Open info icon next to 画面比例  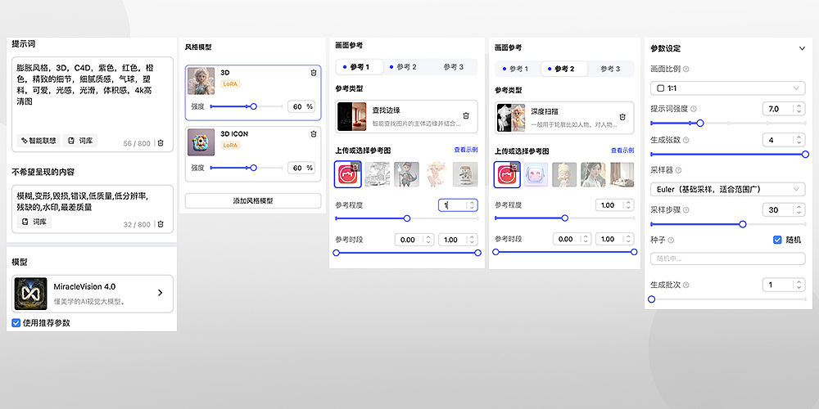[x=686, y=69]
